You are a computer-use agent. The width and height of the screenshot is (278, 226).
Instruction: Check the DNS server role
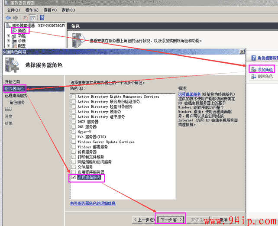click(x=74, y=126)
